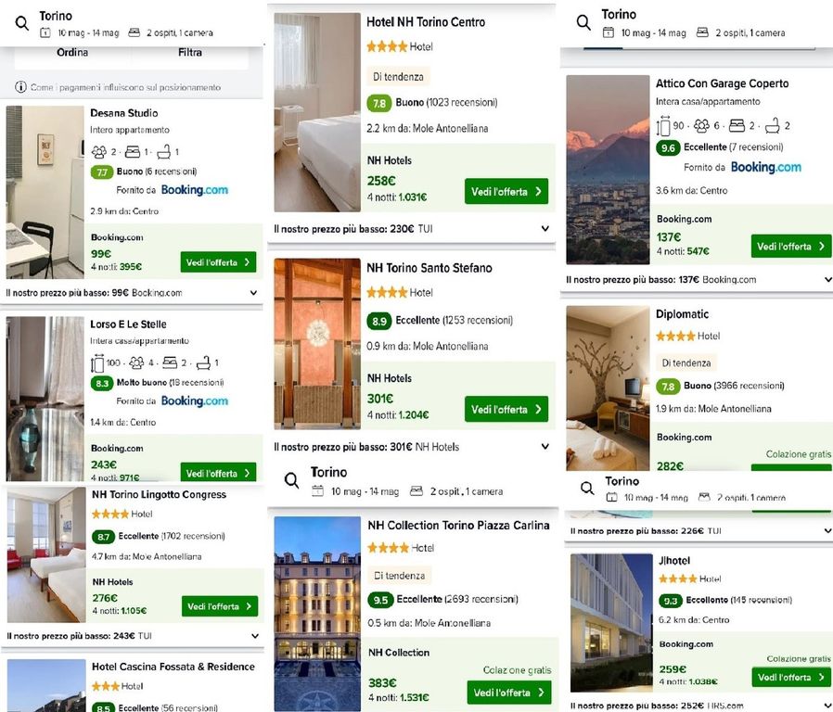
Task: Click the 9.6 rating badge of Attico Con Garage Coperto
Action: pyautogui.click(x=668, y=147)
